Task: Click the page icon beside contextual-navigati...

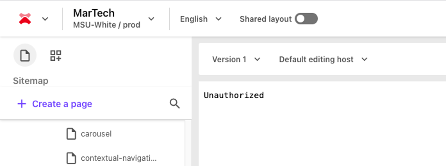Action: pos(71,158)
